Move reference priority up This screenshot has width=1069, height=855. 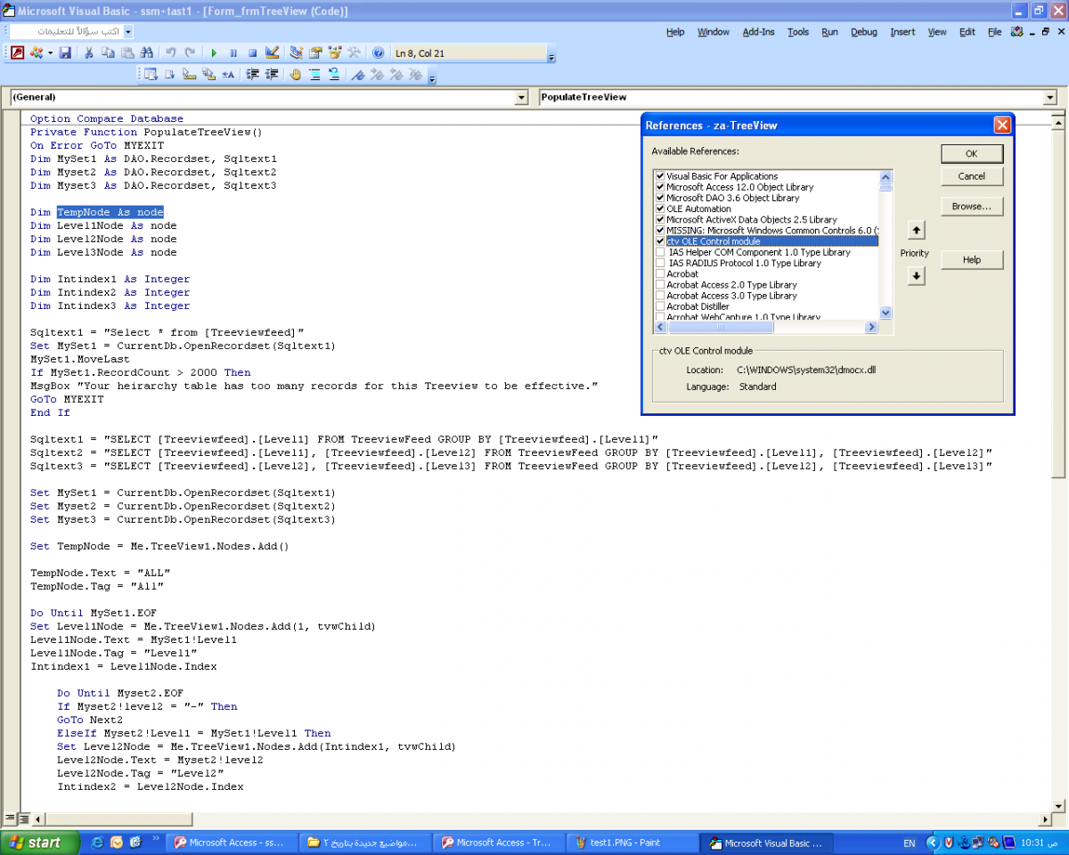pyautogui.click(x=916, y=231)
